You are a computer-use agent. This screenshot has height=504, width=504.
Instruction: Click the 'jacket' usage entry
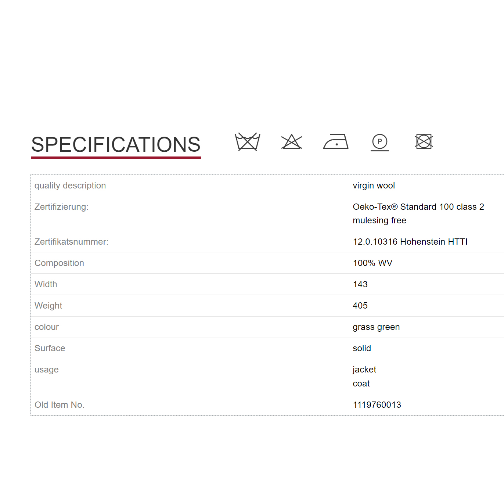tap(364, 370)
